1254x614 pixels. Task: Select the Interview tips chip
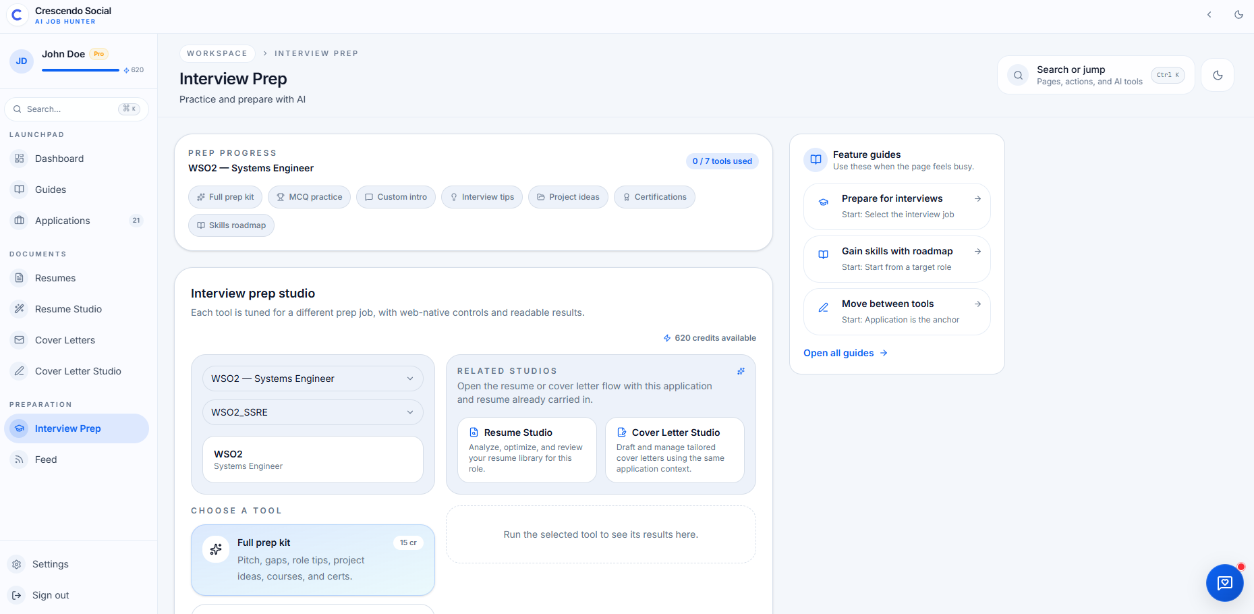482,197
